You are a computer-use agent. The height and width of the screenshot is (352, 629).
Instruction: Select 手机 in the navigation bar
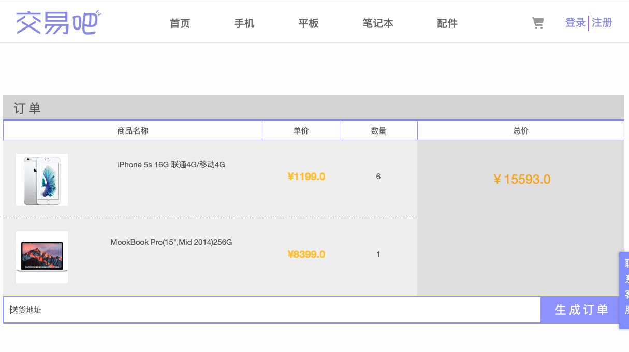[244, 23]
